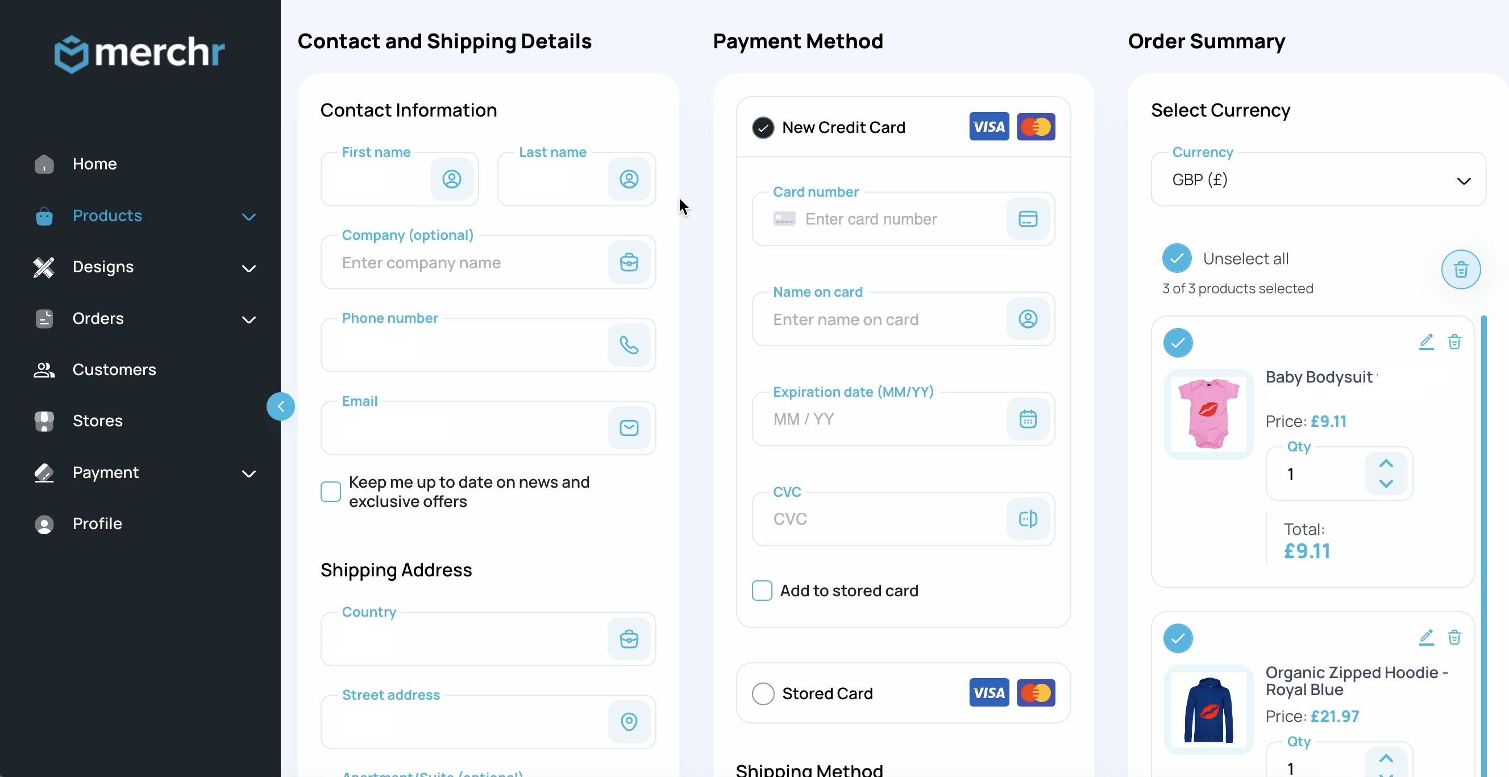Click Unselect all in Order Summary
Screen dimensions: 1509x777
(x=1246, y=258)
